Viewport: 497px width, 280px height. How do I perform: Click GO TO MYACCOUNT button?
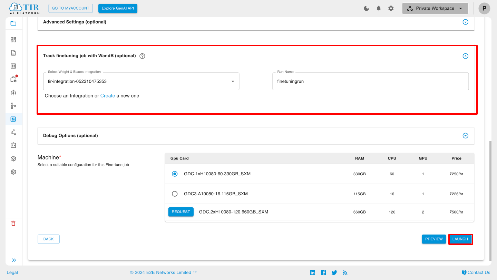click(x=71, y=8)
